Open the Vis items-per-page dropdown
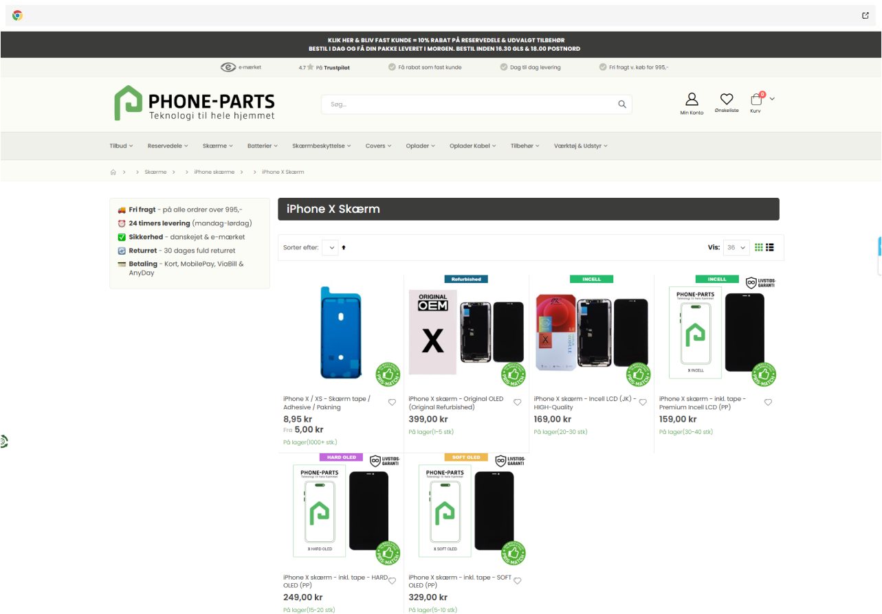The width and height of the screenshot is (882, 614). click(x=736, y=247)
